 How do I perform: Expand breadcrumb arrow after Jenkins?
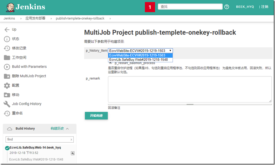(x=21, y=19)
